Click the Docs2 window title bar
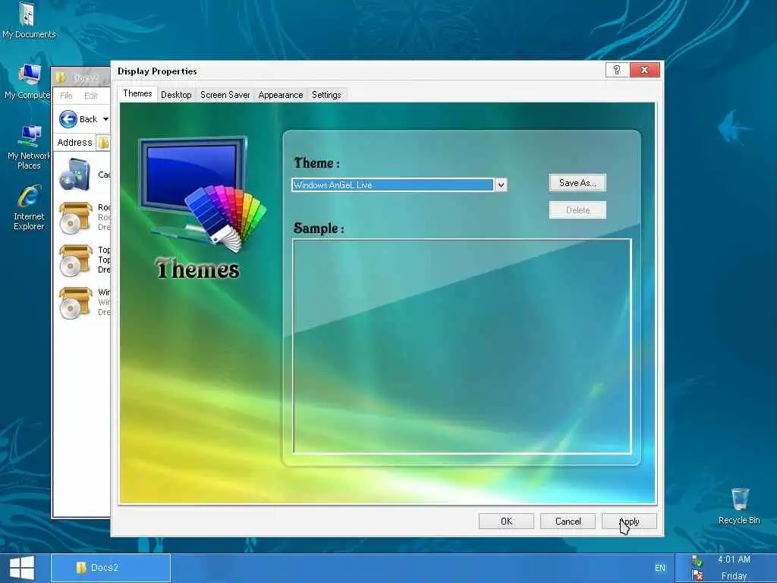This screenshot has height=583, width=777. [80, 77]
